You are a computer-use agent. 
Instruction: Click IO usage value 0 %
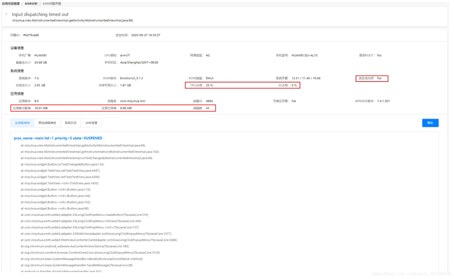294,85
